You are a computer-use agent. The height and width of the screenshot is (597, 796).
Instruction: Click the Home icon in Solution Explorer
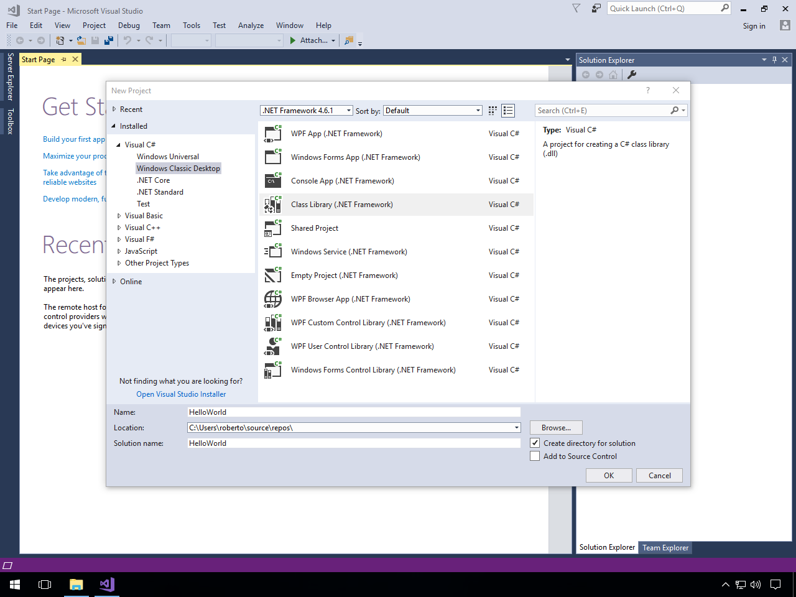pos(613,75)
